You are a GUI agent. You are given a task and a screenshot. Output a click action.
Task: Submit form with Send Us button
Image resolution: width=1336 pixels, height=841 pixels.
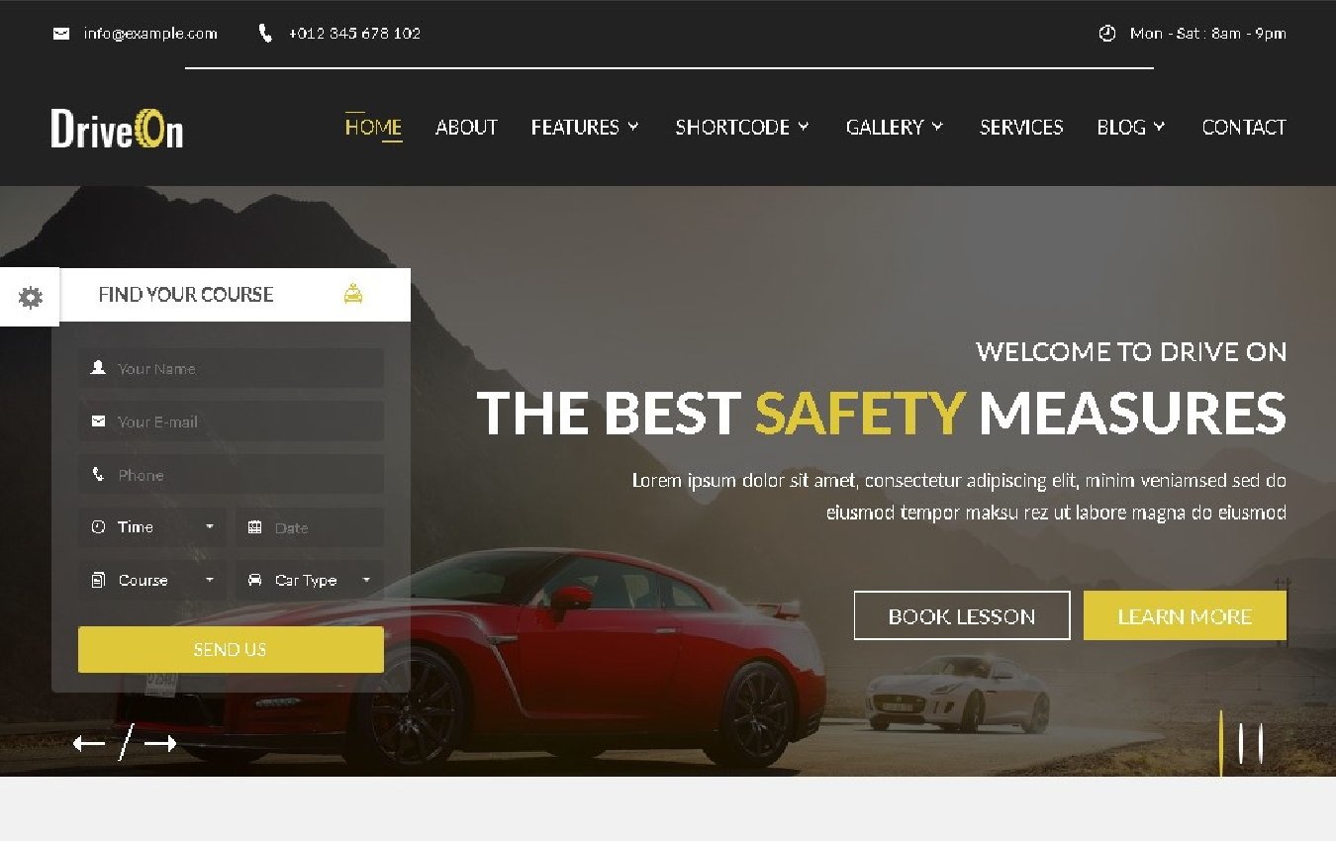click(x=231, y=650)
